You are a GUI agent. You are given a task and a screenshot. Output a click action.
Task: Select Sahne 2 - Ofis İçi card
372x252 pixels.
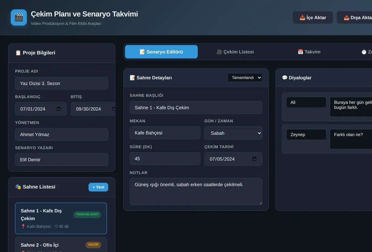(61, 245)
